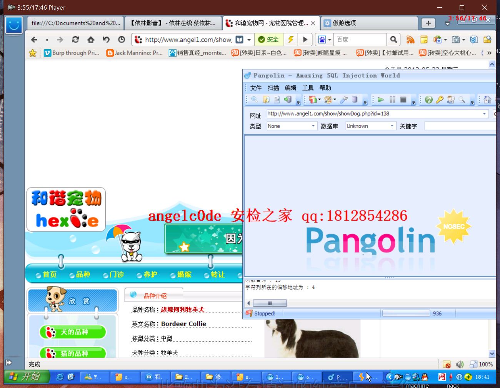Click the Pangolin database cylinder icon
This screenshot has height=388, width=500.
355,100
